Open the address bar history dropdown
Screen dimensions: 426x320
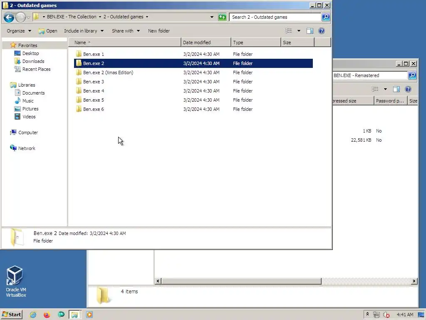212,17
